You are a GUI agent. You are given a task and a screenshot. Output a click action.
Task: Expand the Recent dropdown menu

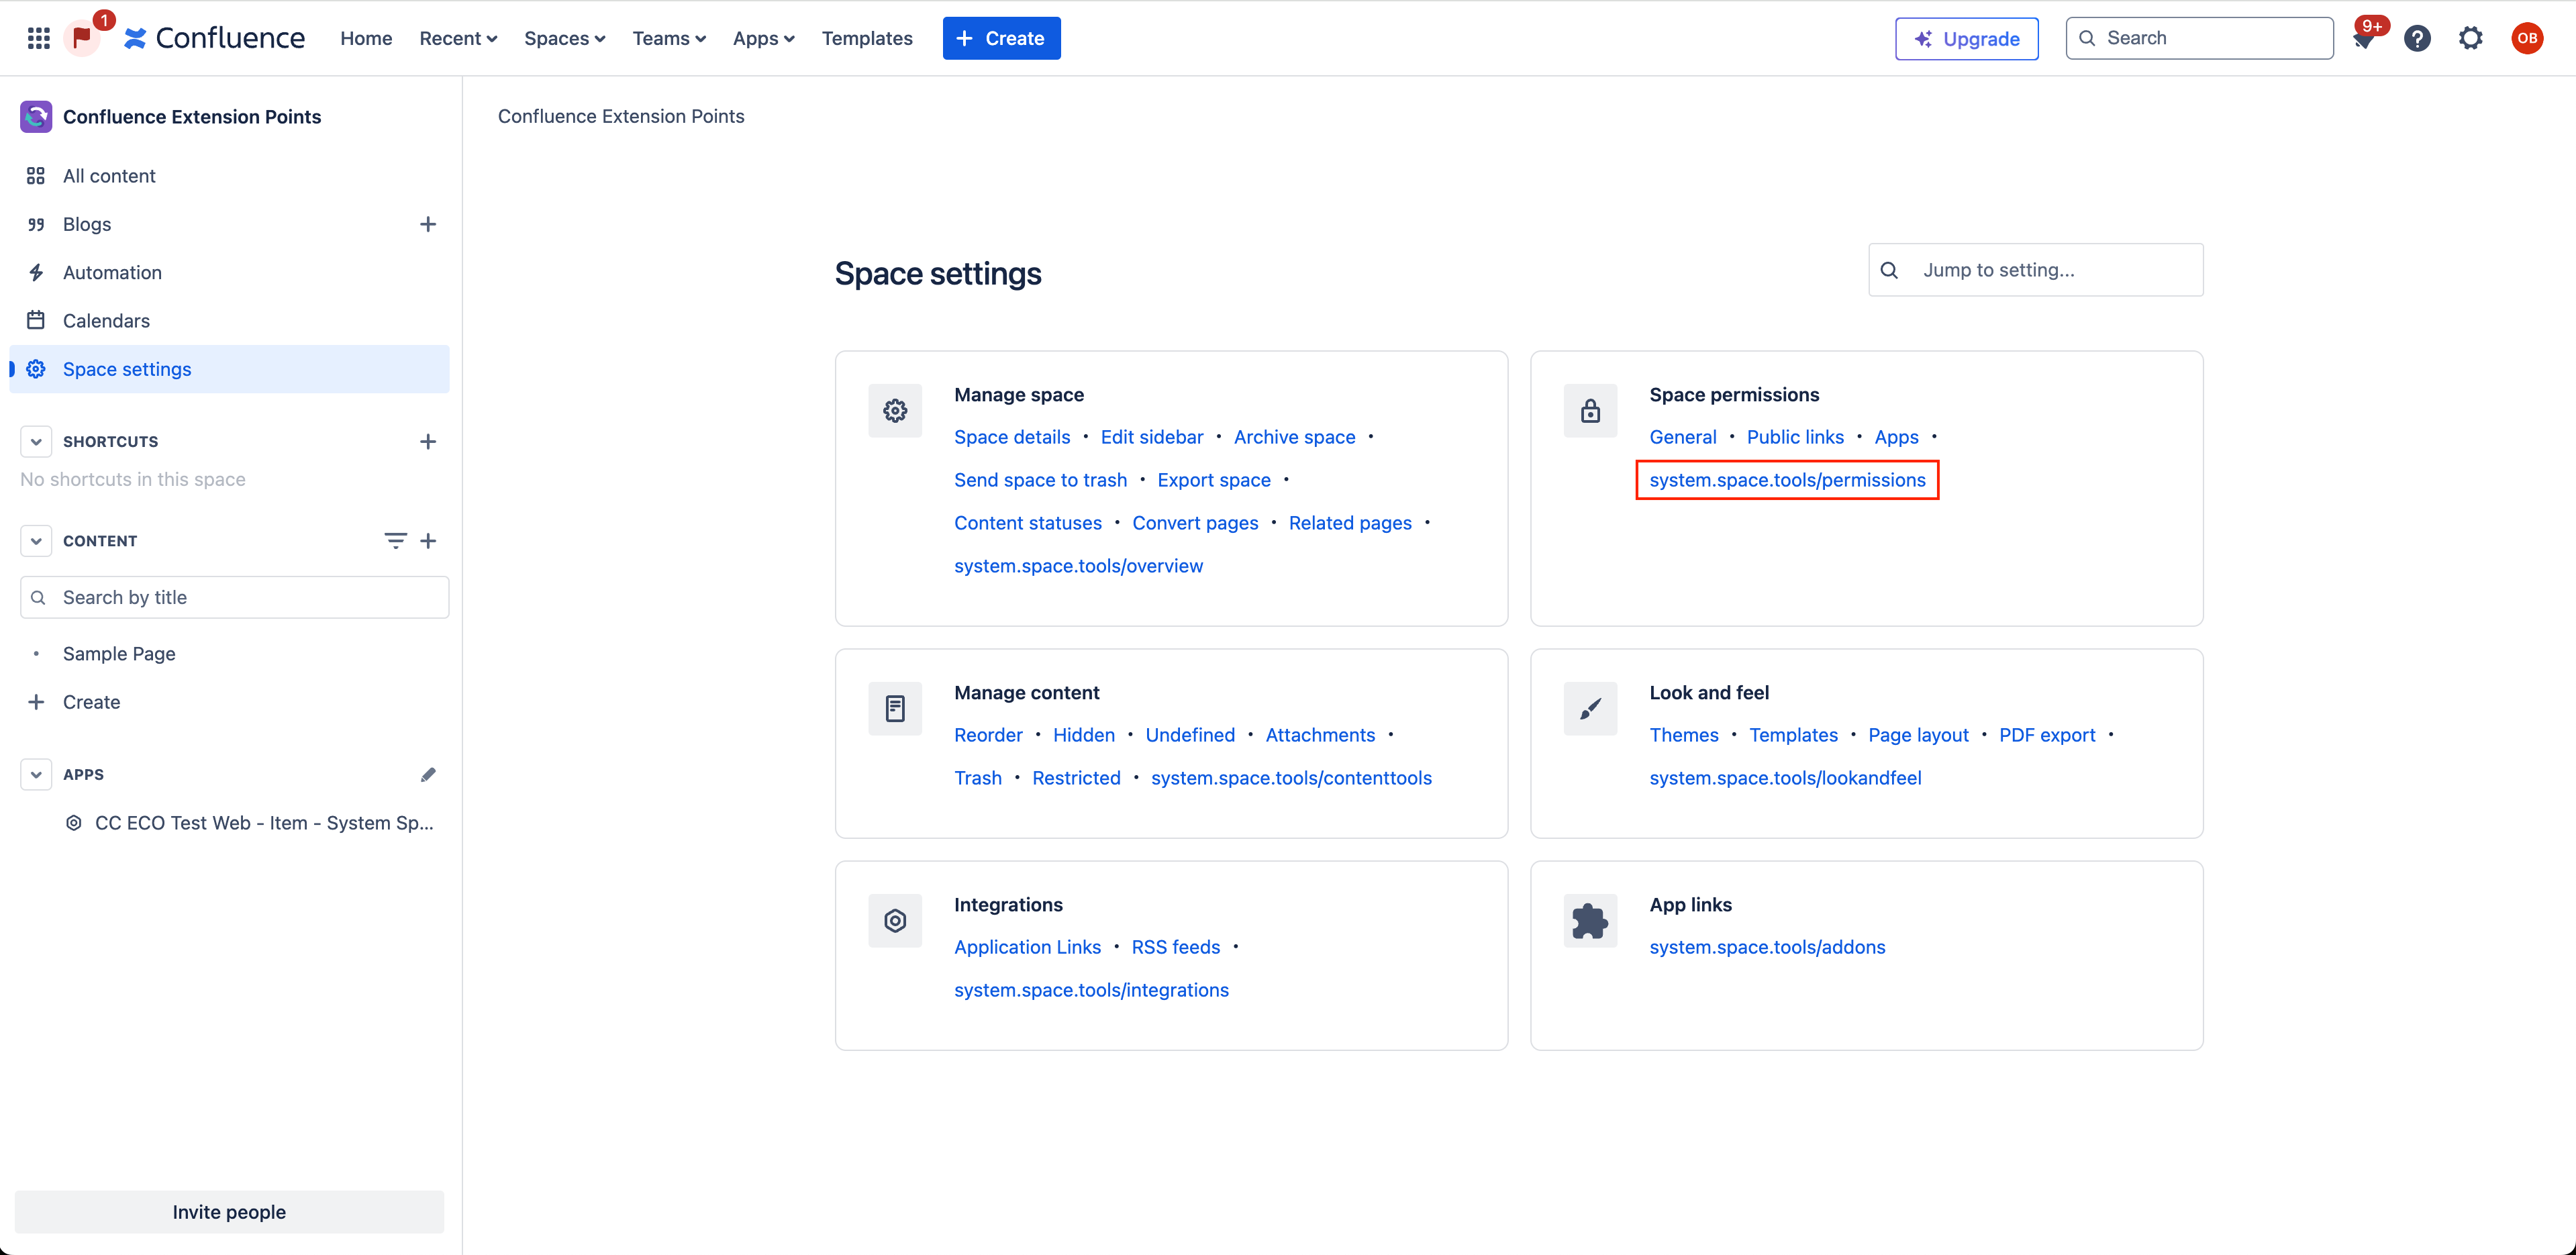(x=458, y=38)
